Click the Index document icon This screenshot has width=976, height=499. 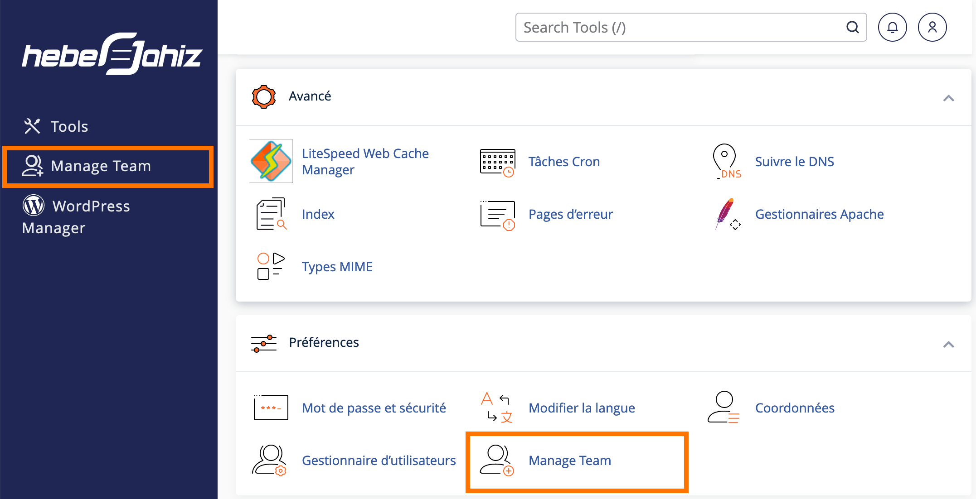271,214
